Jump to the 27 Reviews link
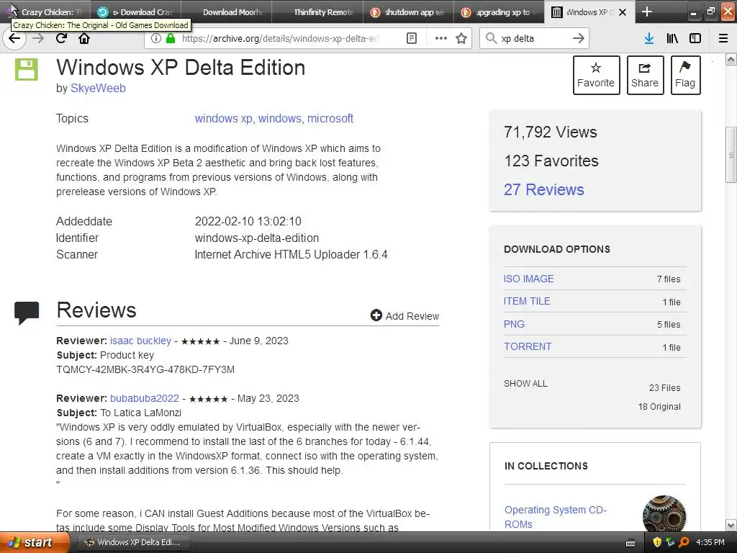This screenshot has height=553, width=737. pyautogui.click(x=544, y=189)
